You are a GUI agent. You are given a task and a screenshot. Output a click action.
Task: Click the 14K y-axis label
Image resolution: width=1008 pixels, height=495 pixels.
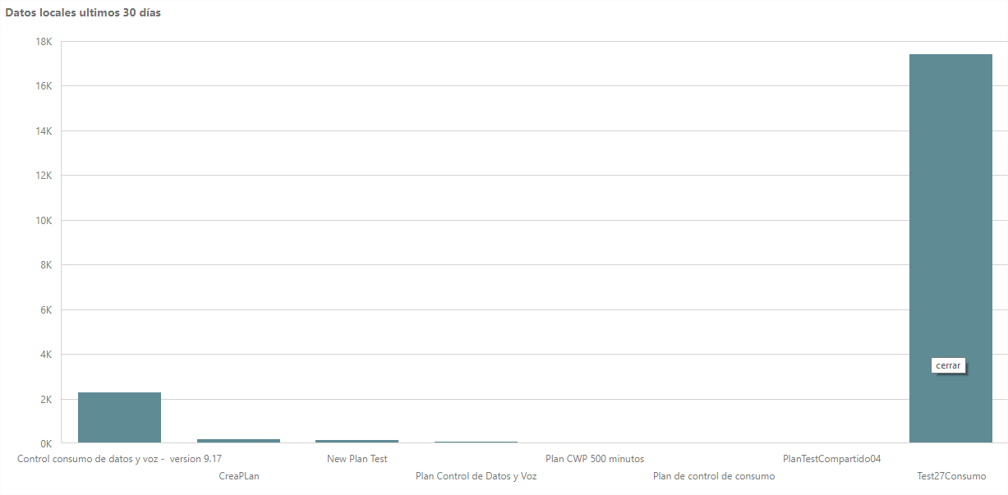[44, 131]
